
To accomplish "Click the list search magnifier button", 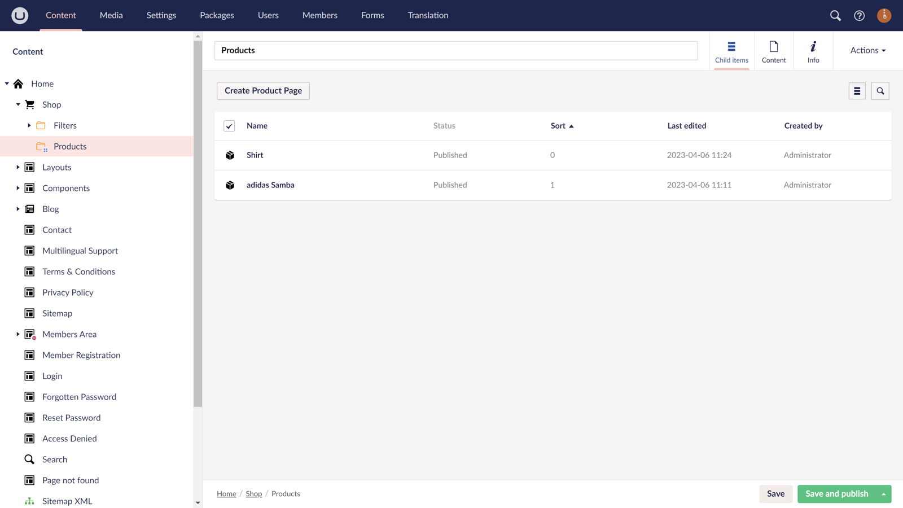I will 880,91.
